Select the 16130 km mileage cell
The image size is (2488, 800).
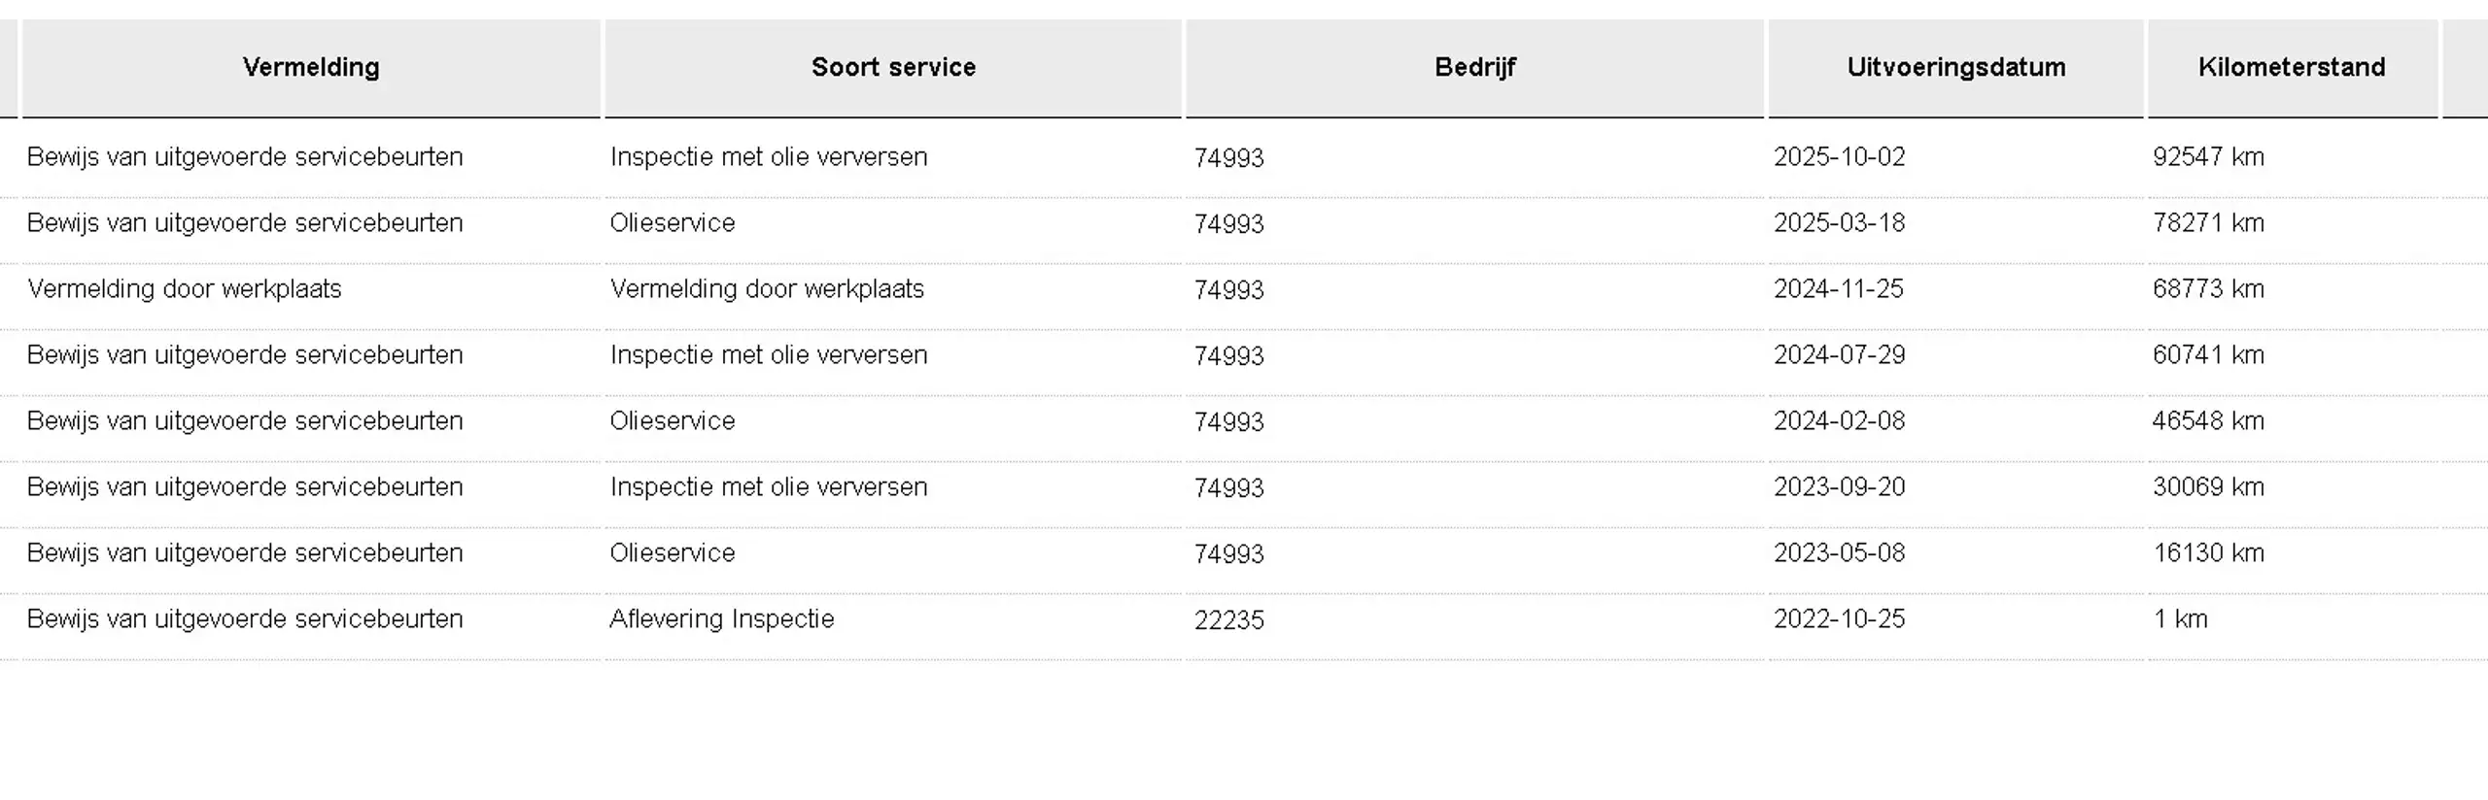pos(2208,553)
